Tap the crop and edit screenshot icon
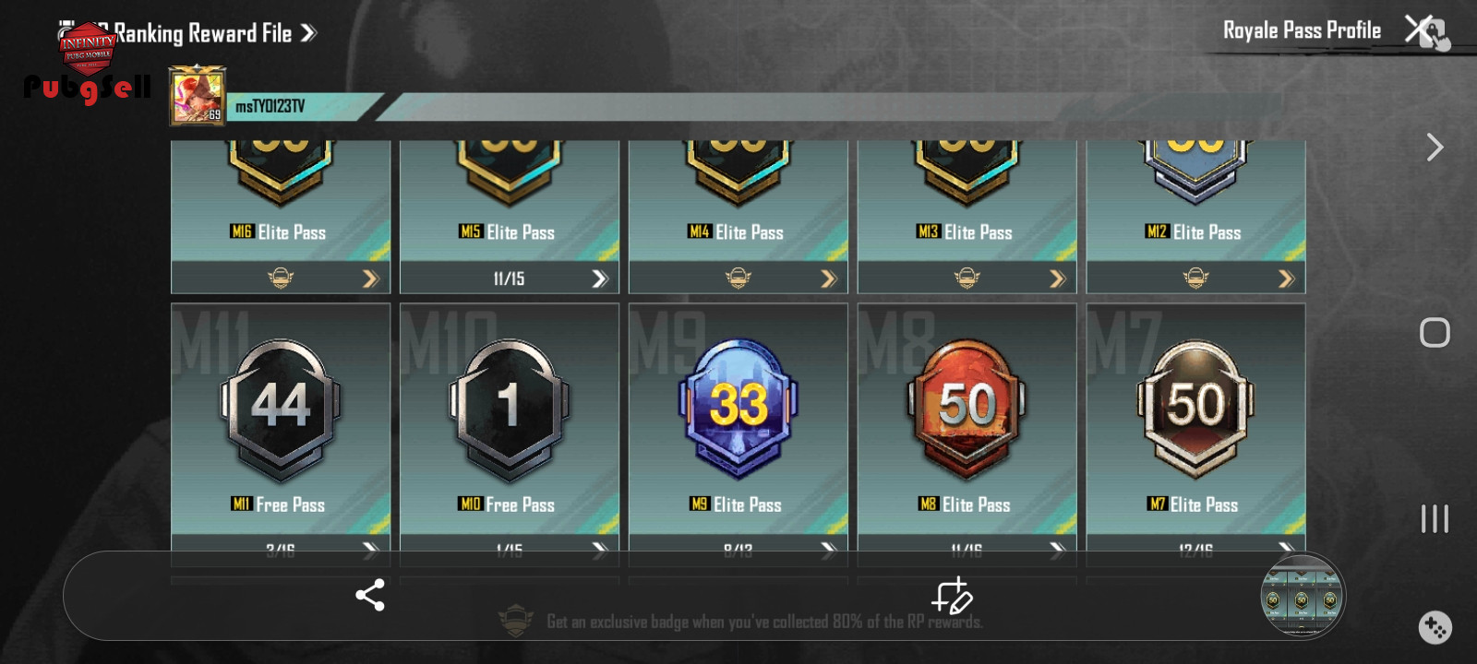The width and height of the screenshot is (1477, 664). pyautogui.click(x=952, y=596)
